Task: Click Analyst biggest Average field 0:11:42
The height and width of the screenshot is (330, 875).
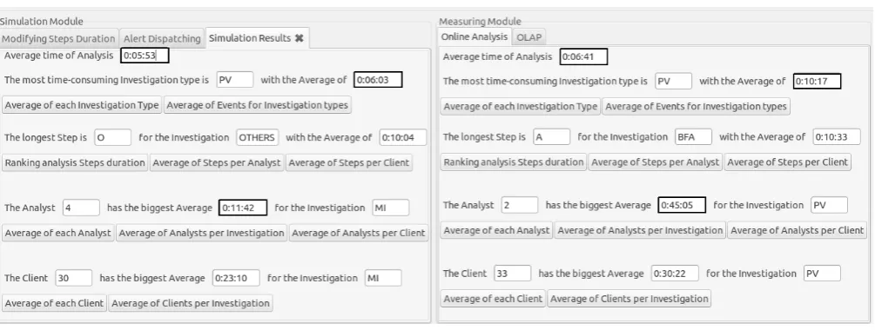Action: pyautogui.click(x=243, y=208)
